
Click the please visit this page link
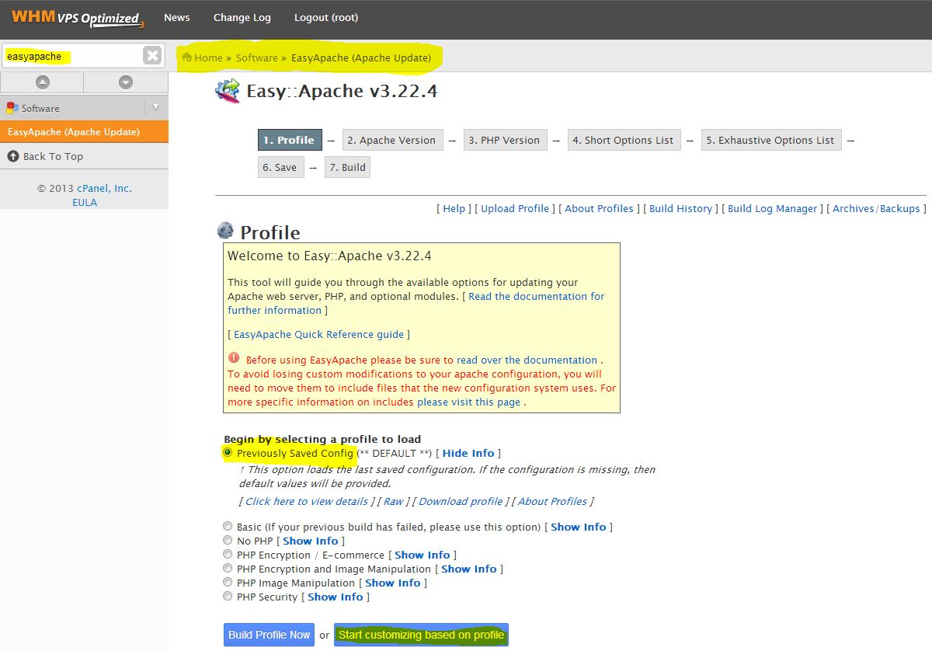[x=469, y=402]
